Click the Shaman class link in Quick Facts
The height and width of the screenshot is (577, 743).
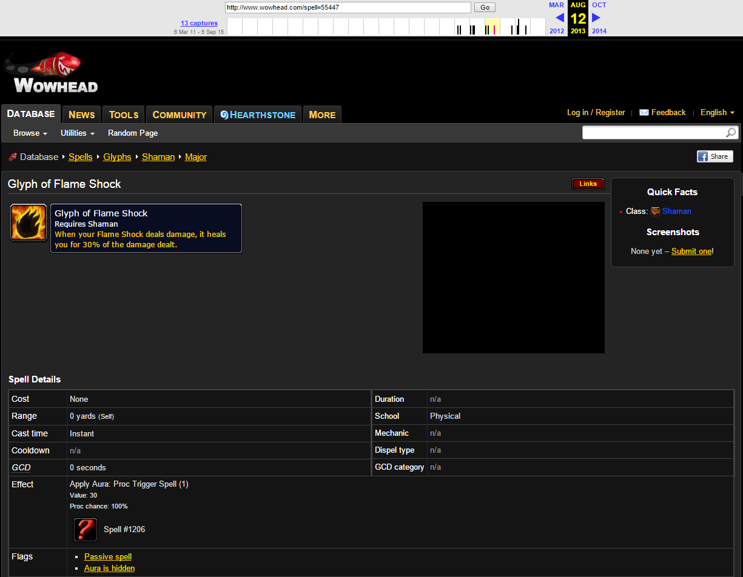(x=677, y=212)
